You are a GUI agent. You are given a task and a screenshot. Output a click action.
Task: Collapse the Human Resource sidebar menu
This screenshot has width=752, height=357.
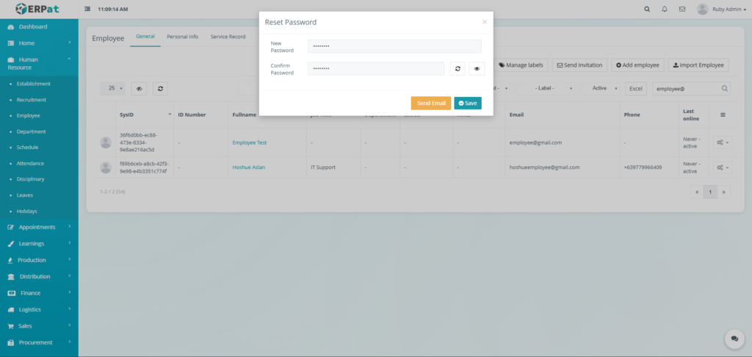(40, 63)
